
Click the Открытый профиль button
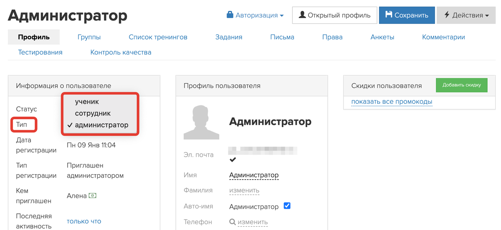[334, 15]
